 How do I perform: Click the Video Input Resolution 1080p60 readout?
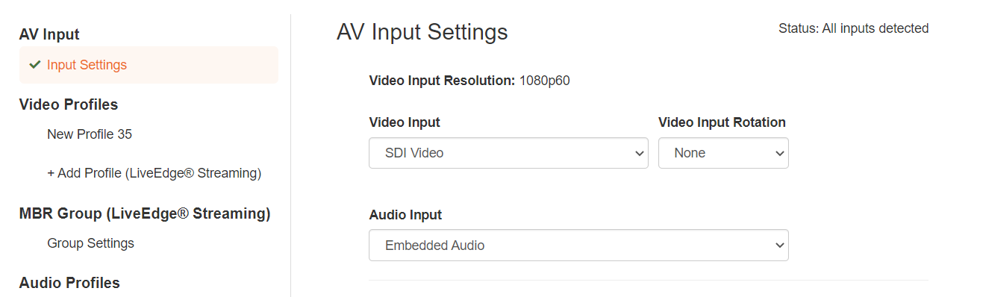pyautogui.click(x=469, y=81)
